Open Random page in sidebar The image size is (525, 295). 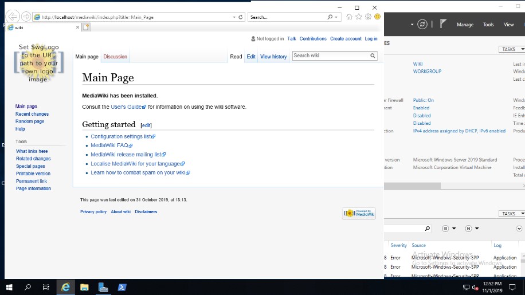pyautogui.click(x=30, y=121)
